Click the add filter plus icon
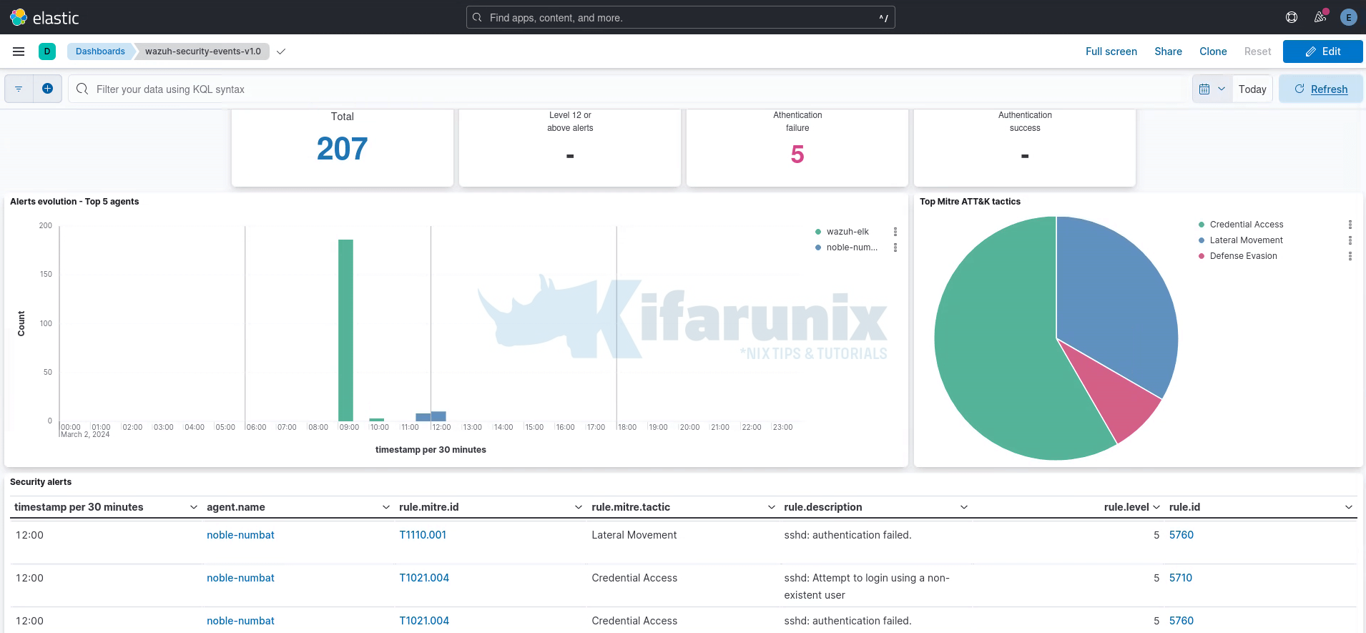The width and height of the screenshot is (1366, 633). pos(47,89)
